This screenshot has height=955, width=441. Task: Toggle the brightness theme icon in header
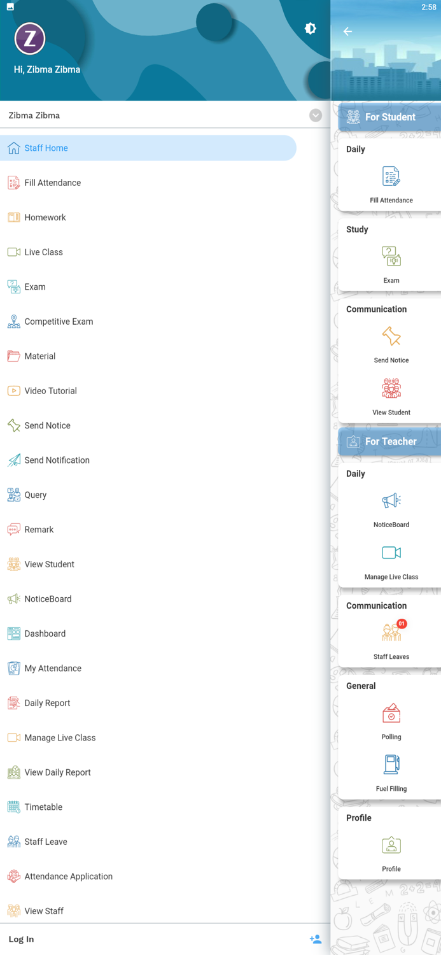[x=311, y=29]
